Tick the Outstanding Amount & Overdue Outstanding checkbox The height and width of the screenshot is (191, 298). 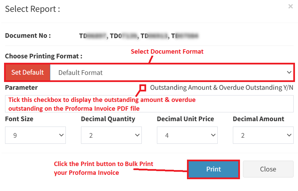(143, 88)
